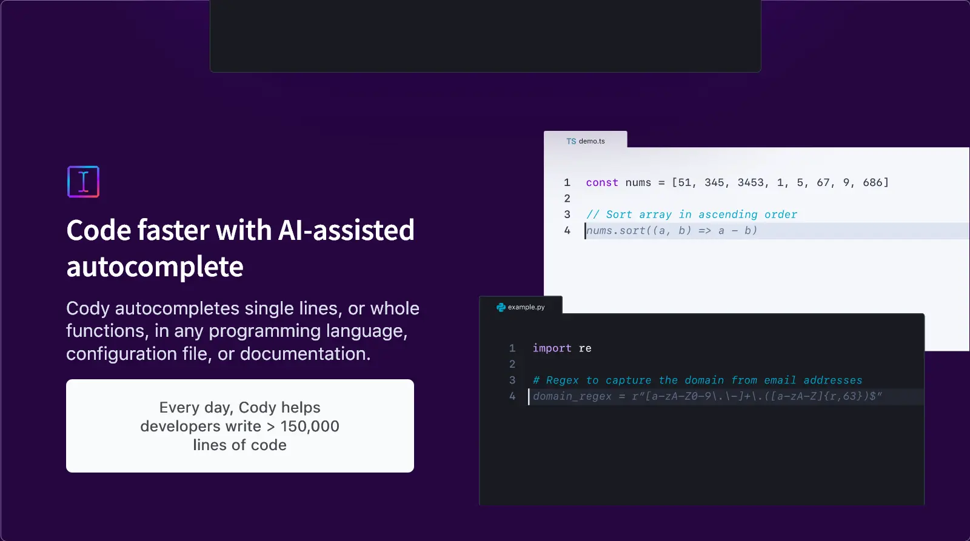
Task: Switch to the demo.ts tab
Action: (x=586, y=141)
